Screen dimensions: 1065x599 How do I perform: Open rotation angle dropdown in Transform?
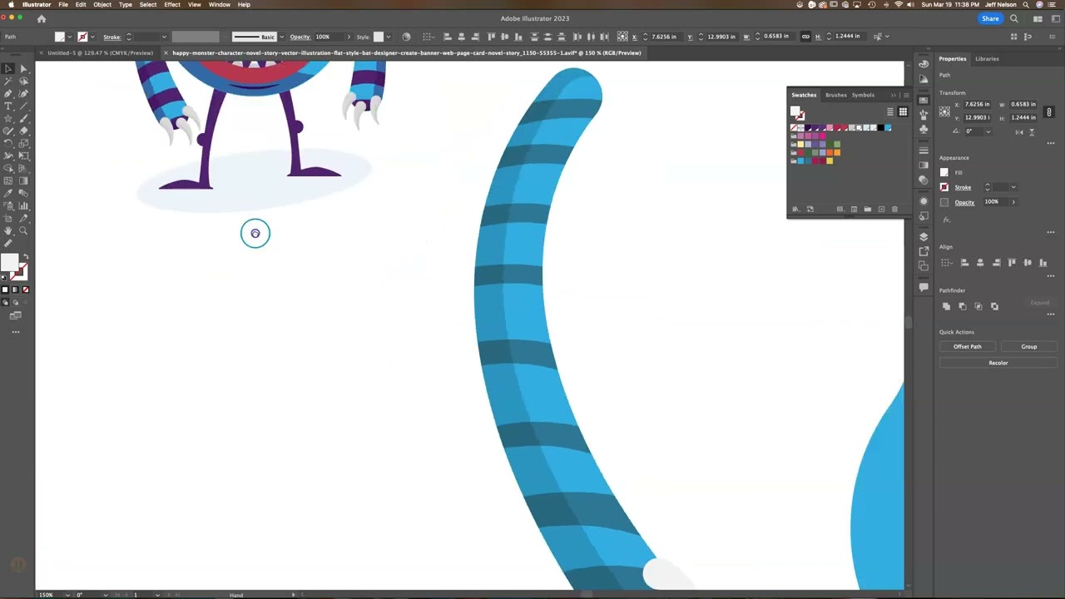988,131
